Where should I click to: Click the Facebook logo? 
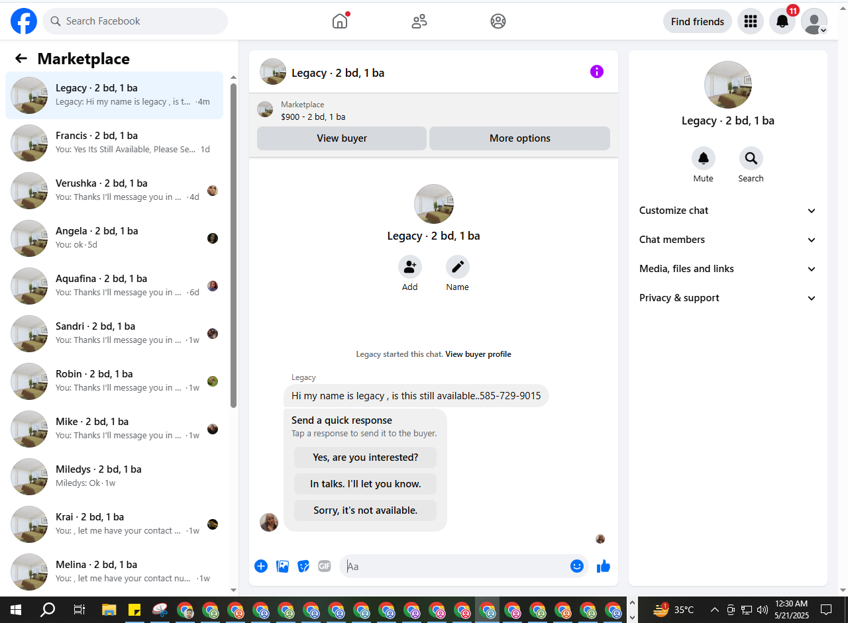tap(24, 21)
